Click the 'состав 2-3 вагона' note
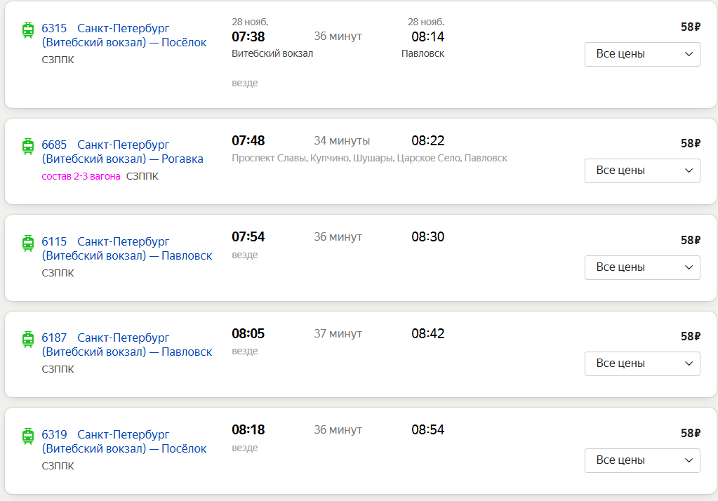718x501 pixels. point(81,176)
